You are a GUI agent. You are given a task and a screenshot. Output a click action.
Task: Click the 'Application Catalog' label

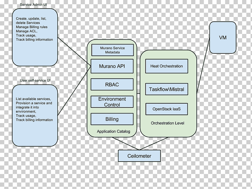[x=114, y=131]
